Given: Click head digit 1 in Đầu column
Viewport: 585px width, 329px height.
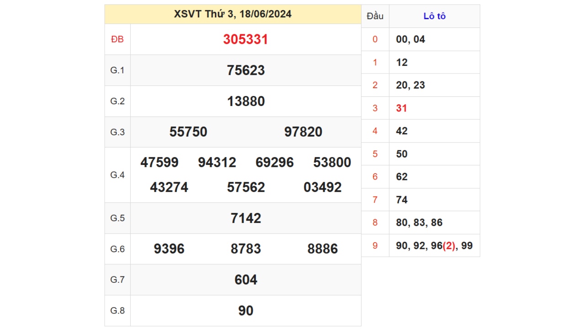Looking at the screenshot, I should 375,62.
